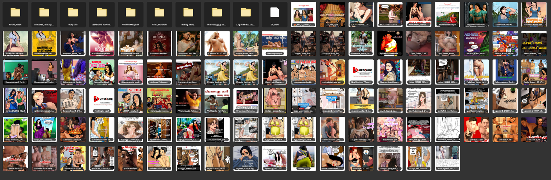Open The Burglar 1.pdf
This screenshot has width=551, height=180.
[x=102, y=101]
